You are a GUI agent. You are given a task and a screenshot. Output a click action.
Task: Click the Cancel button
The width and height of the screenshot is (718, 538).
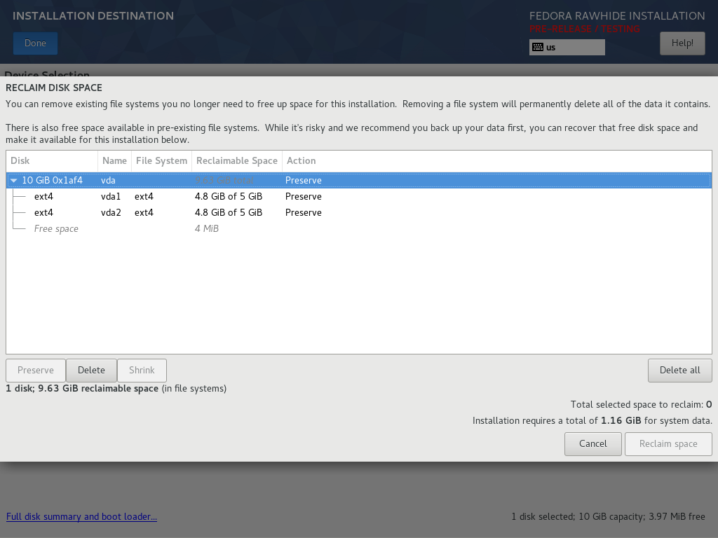(x=593, y=443)
